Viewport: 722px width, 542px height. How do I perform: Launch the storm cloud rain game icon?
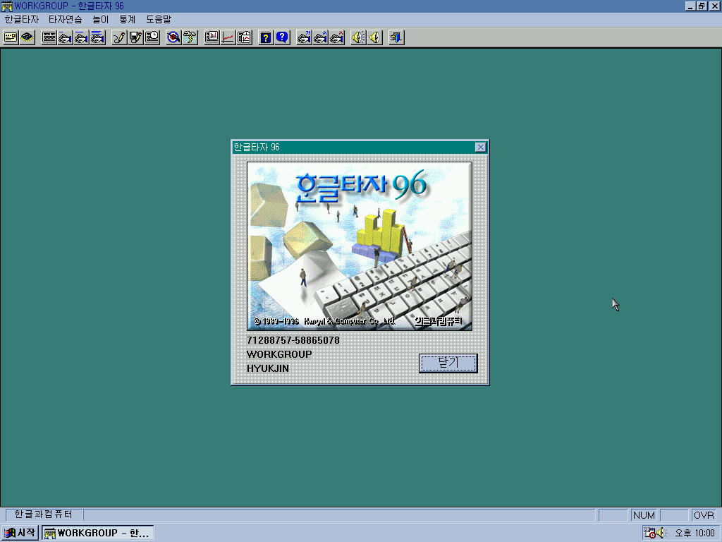tap(190, 37)
